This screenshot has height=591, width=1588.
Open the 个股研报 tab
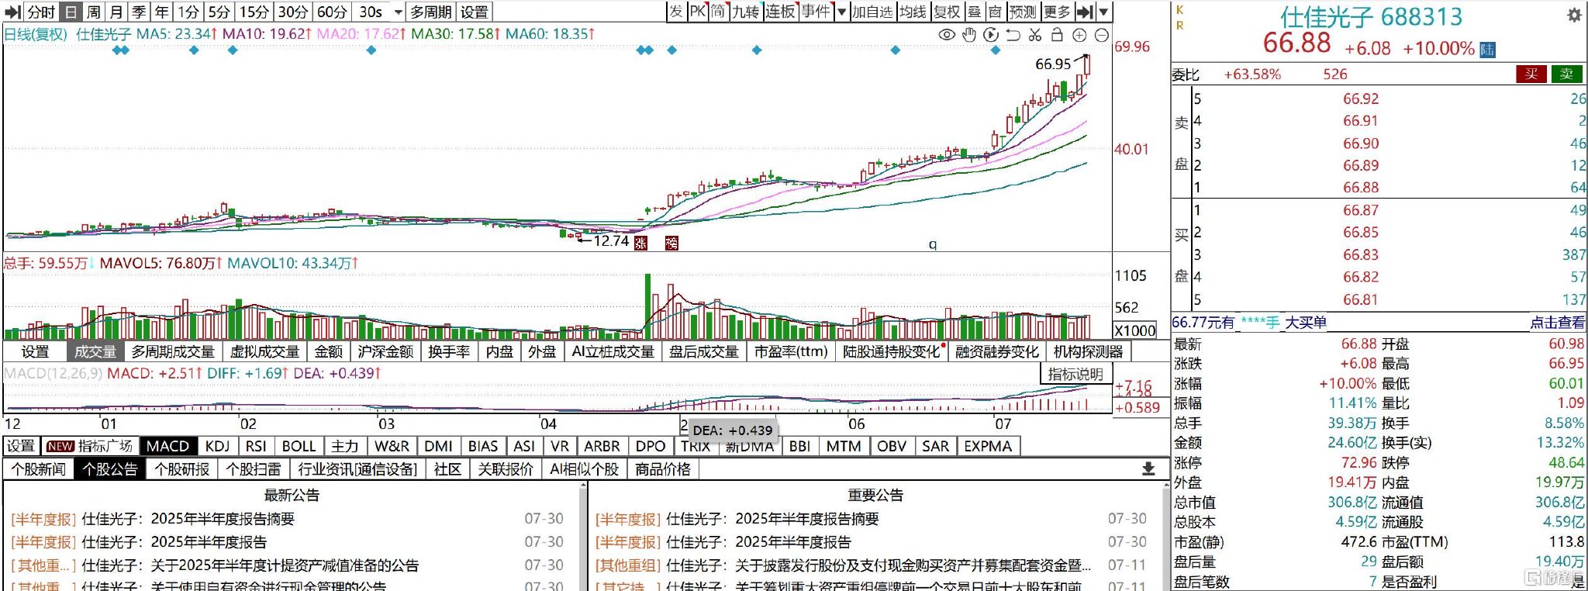[181, 469]
